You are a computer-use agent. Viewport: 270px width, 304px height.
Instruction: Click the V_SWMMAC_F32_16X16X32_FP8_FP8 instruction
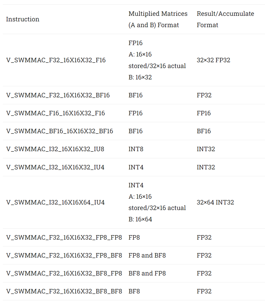64,237
